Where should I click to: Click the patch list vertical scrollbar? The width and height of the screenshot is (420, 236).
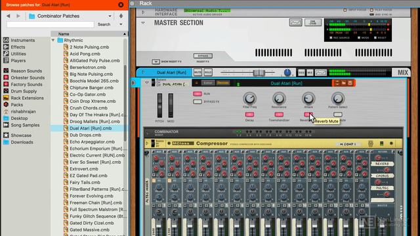click(x=125, y=103)
